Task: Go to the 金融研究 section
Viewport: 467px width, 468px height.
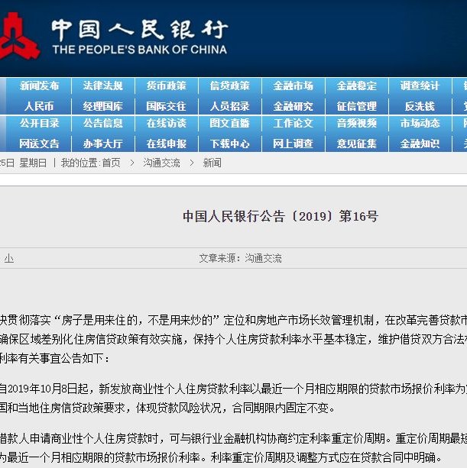Action: [293, 106]
